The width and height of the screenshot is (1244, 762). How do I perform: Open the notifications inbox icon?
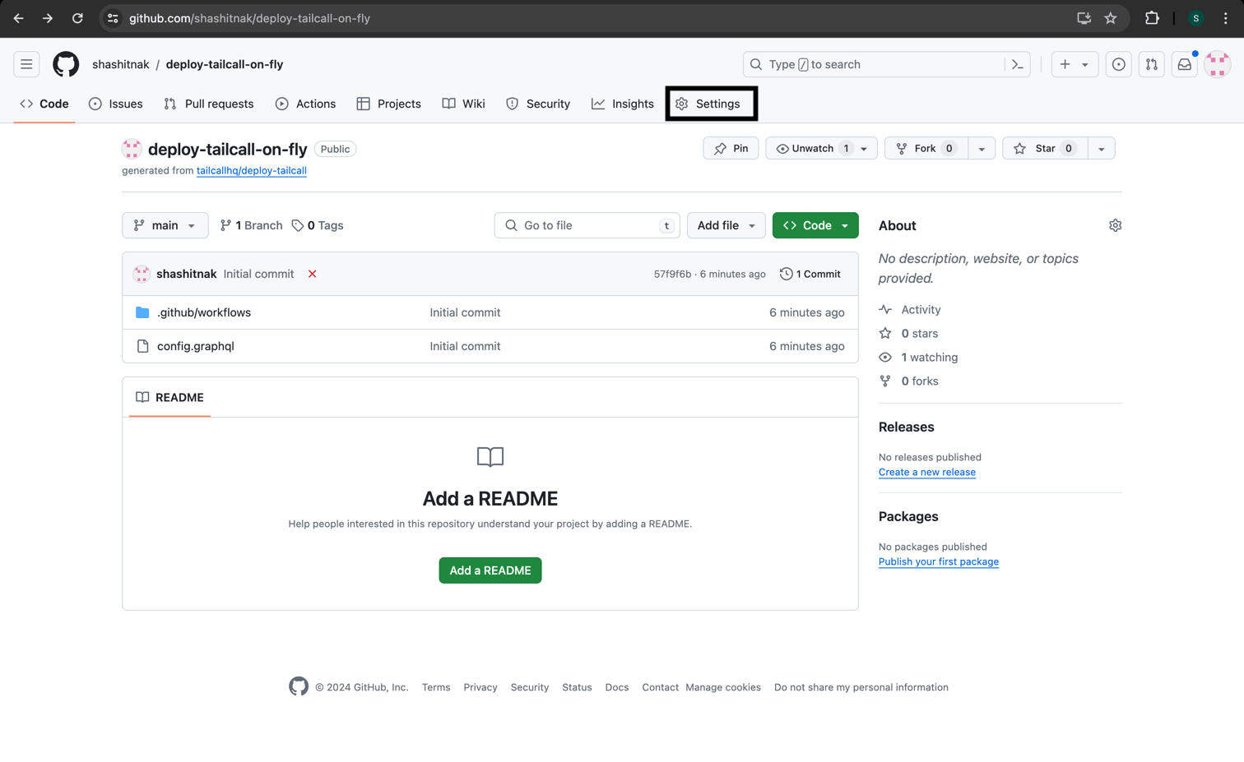click(x=1184, y=64)
